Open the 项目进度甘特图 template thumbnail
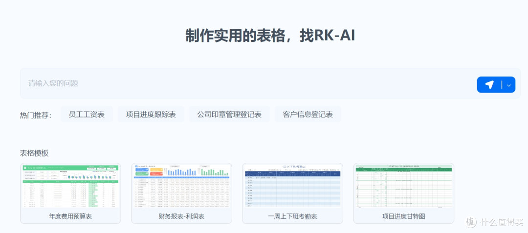The image size is (528, 233). pos(404,186)
